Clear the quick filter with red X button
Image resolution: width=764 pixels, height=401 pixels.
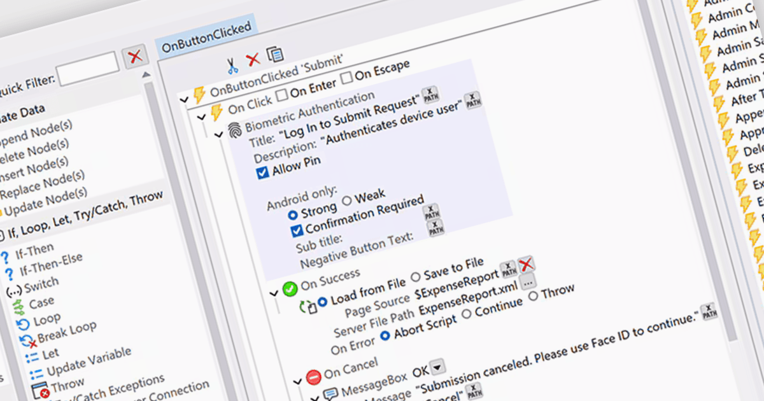click(x=134, y=57)
